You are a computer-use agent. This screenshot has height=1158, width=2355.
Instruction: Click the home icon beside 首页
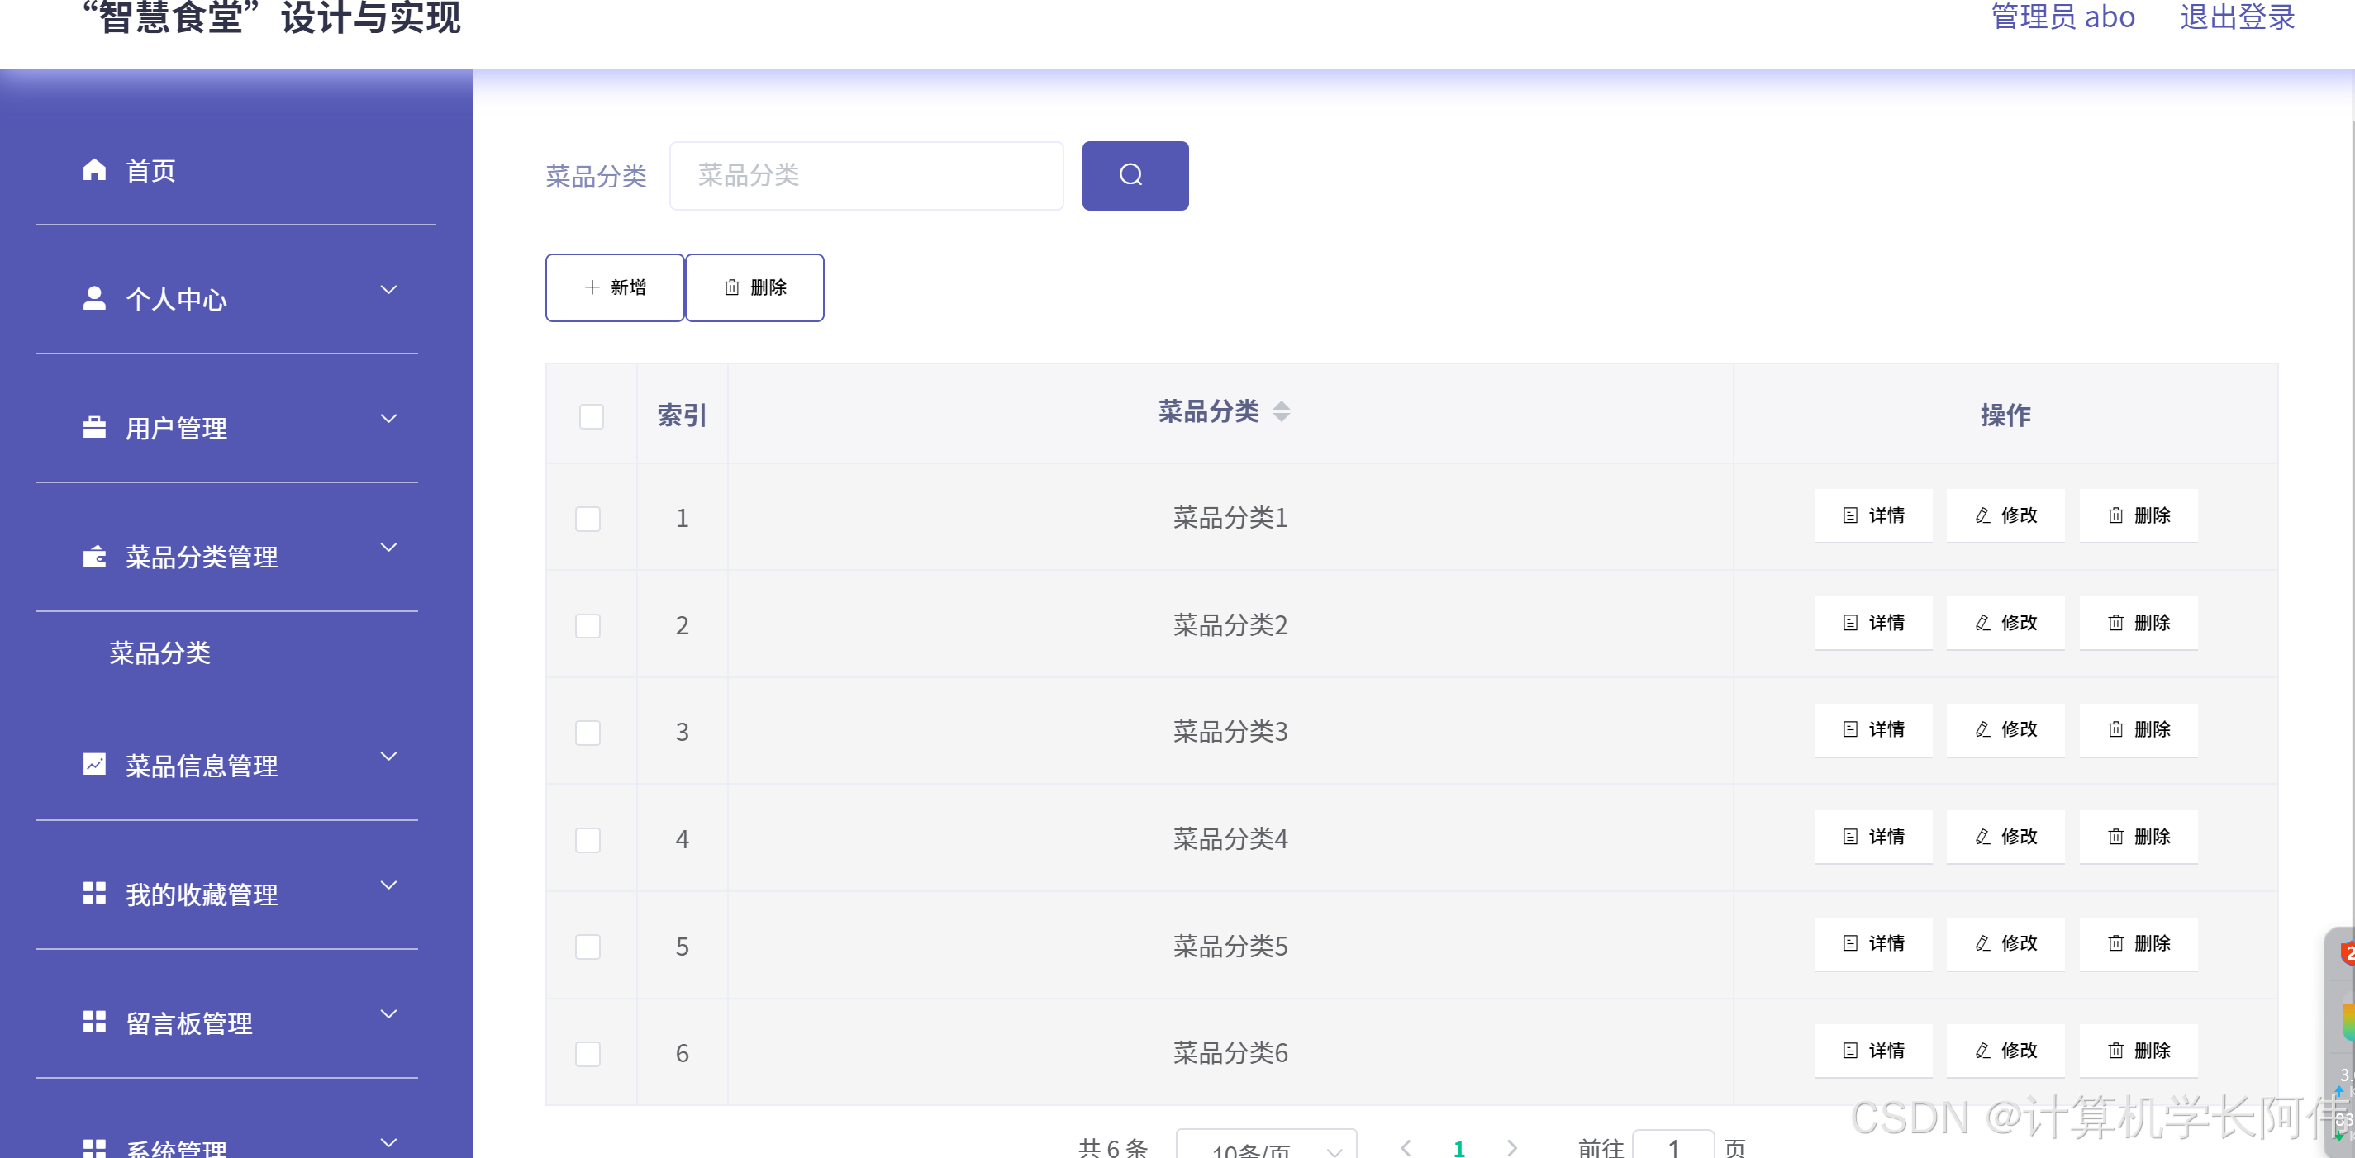point(94,169)
